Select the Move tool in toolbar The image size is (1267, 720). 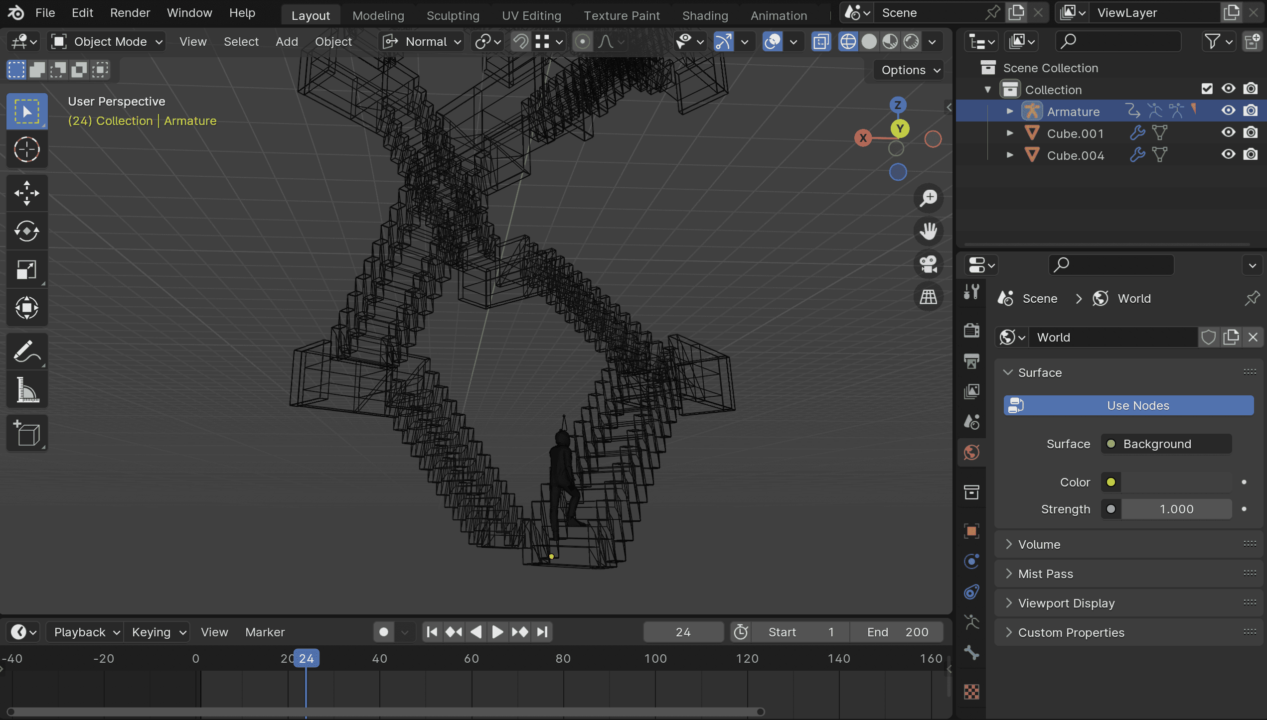coord(27,193)
